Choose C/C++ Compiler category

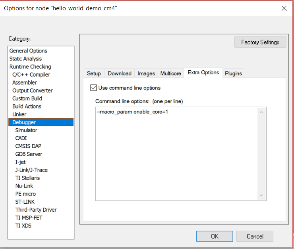31,75
